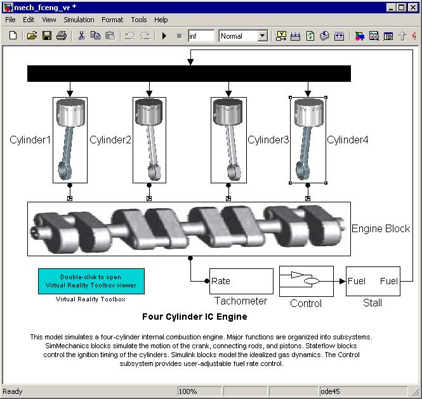Undo the last action
The width and height of the screenshot is (422, 399).
(x=130, y=36)
